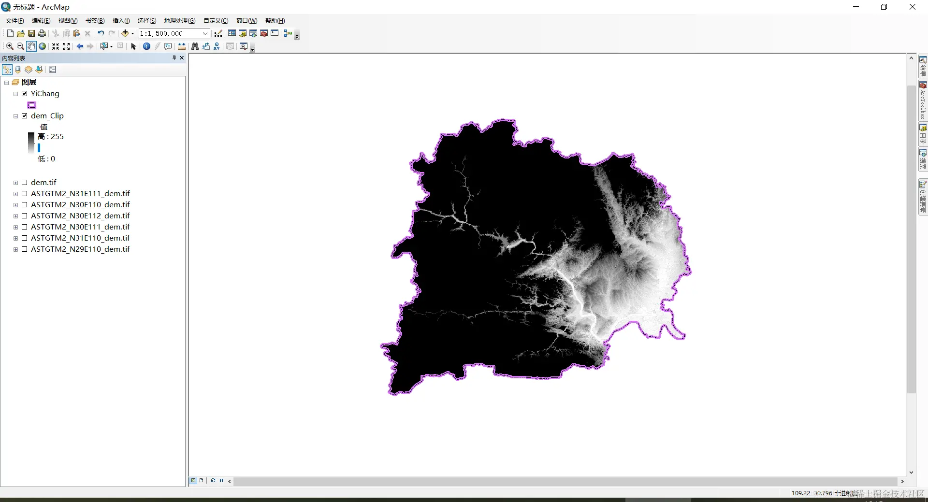928x502 pixels.
Task: Open the 帮助(H) menu
Action: click(x=275, y=21)
